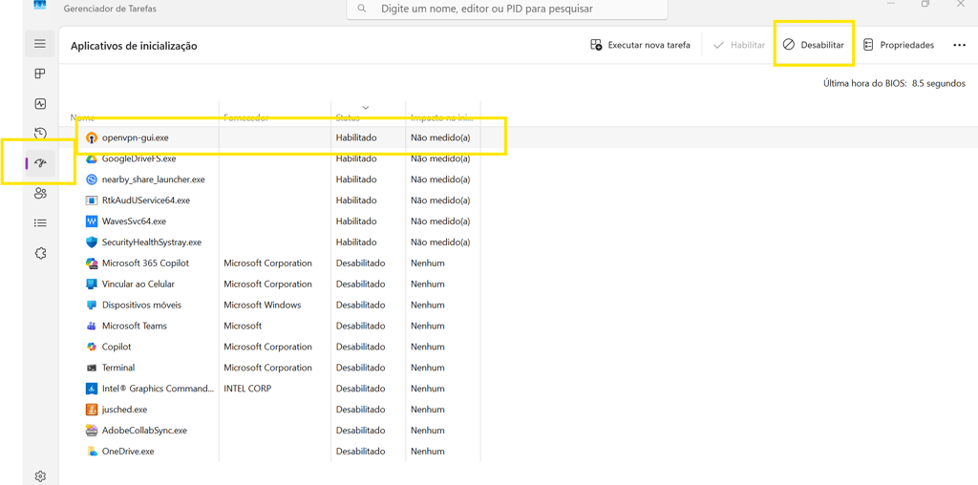Select the Dispositivos móveis name

[141, 305]
